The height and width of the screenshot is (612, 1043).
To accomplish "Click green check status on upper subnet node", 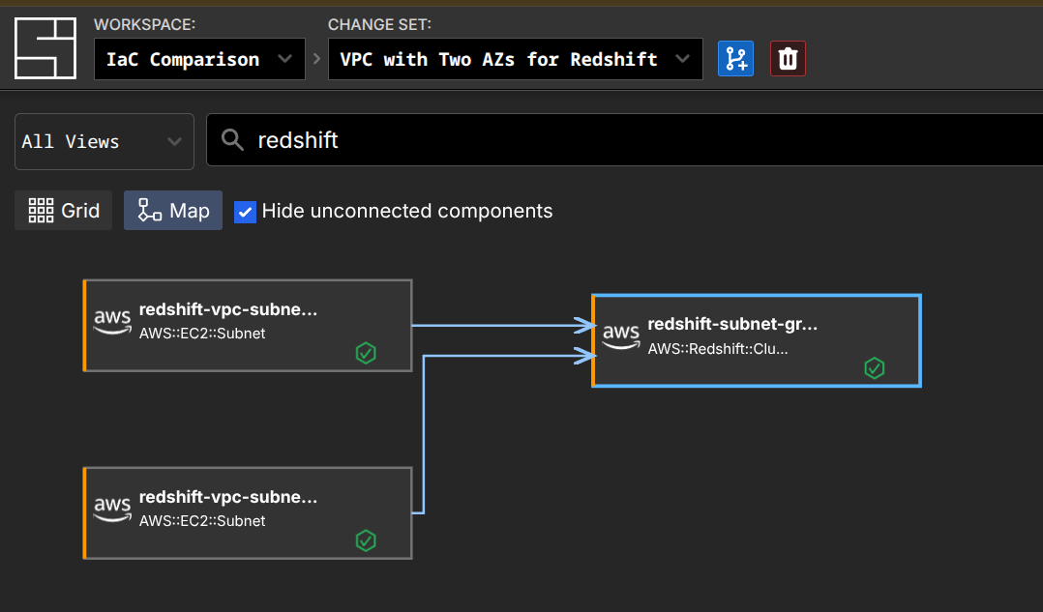I will (365, 353).
